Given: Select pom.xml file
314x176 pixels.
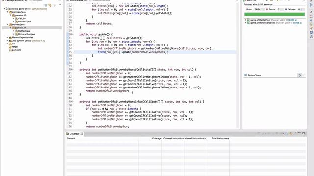Looking at the screenshot, I should pos(16,50).
